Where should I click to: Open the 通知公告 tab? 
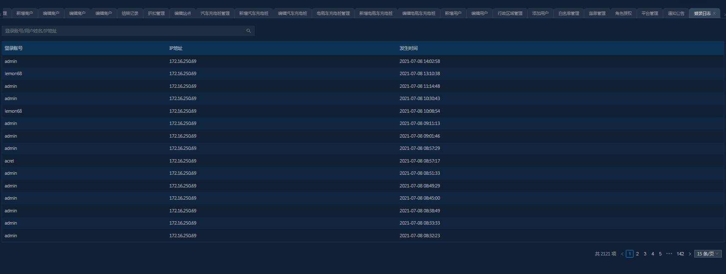click(676, 14)
